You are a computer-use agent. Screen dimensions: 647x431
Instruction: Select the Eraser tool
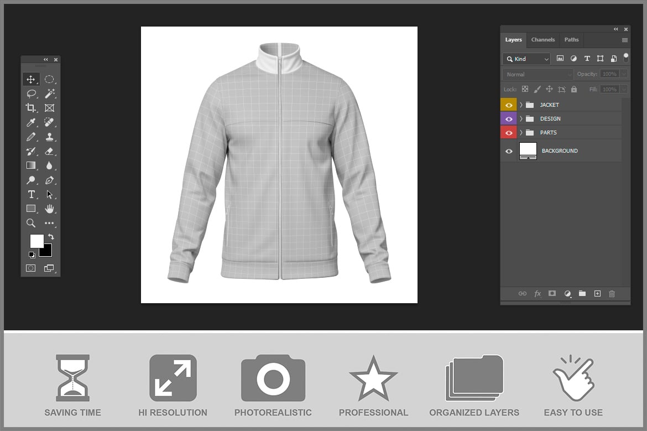pos(50,151)
